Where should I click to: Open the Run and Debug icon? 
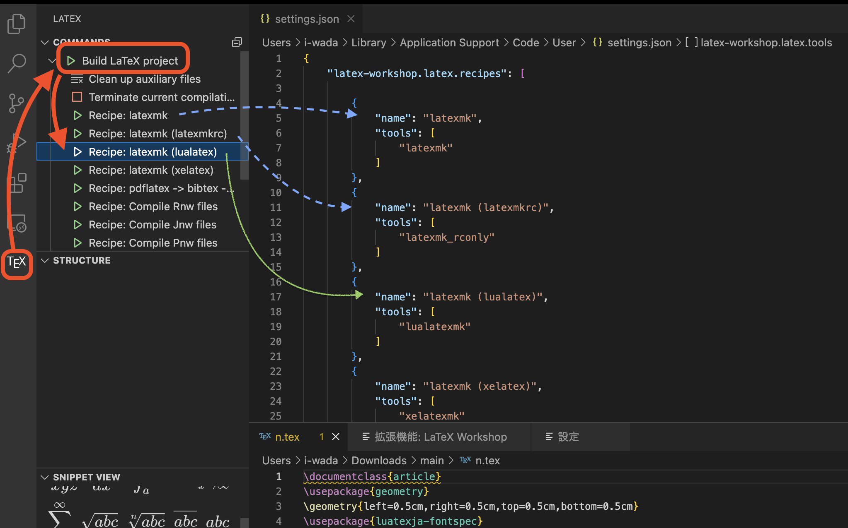[x=17, y=143]
